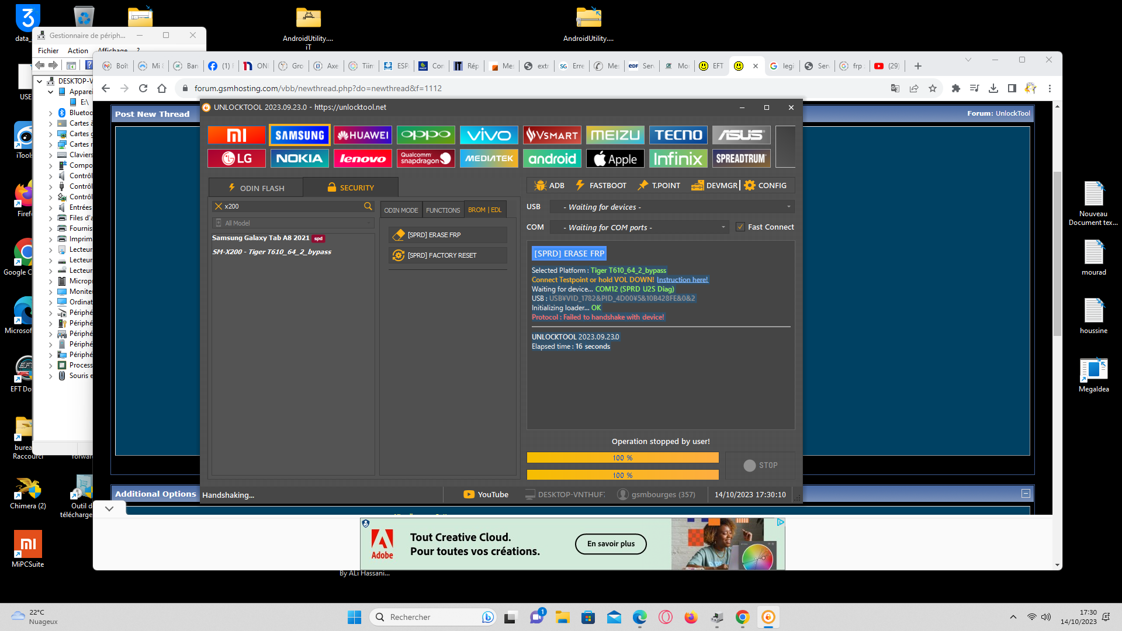Enable the Fast Connect checkbox

740,227
